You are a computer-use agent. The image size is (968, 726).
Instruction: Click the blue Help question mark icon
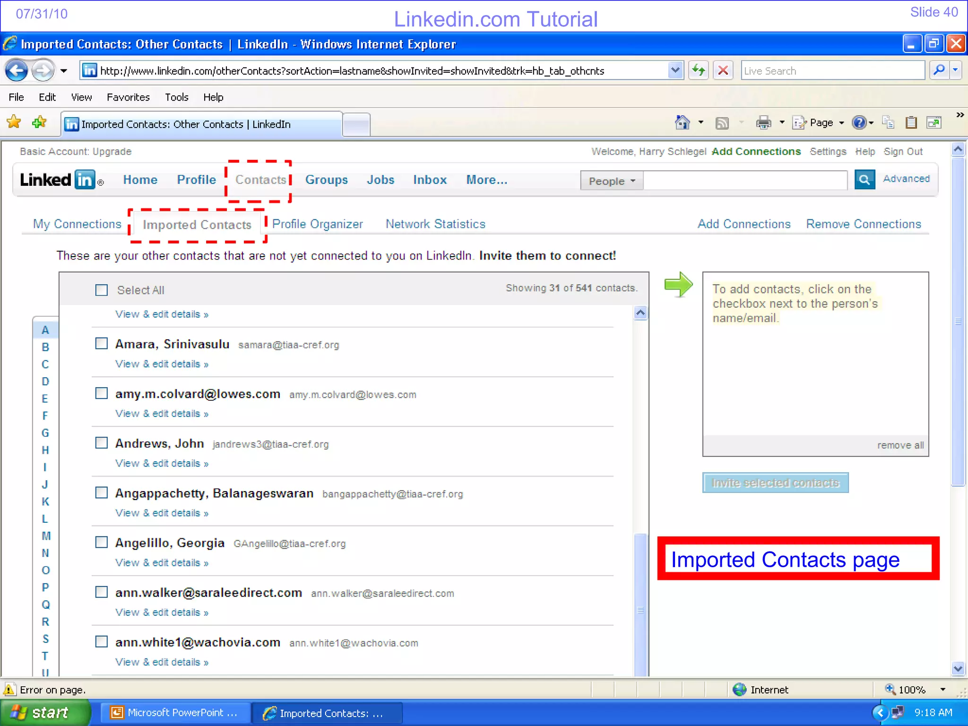859,123
